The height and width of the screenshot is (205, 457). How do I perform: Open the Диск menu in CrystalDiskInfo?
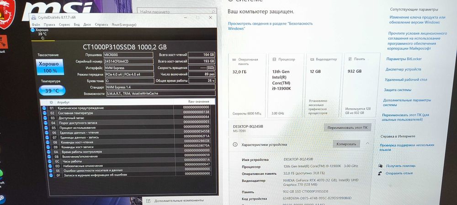pyautogui.click(x=87, y=25)
